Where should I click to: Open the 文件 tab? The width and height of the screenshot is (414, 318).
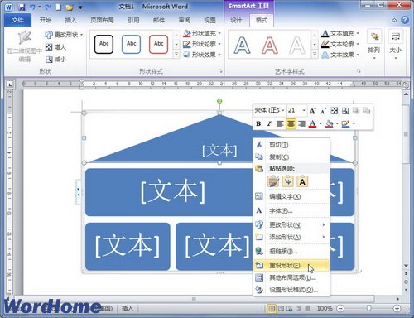17,20
